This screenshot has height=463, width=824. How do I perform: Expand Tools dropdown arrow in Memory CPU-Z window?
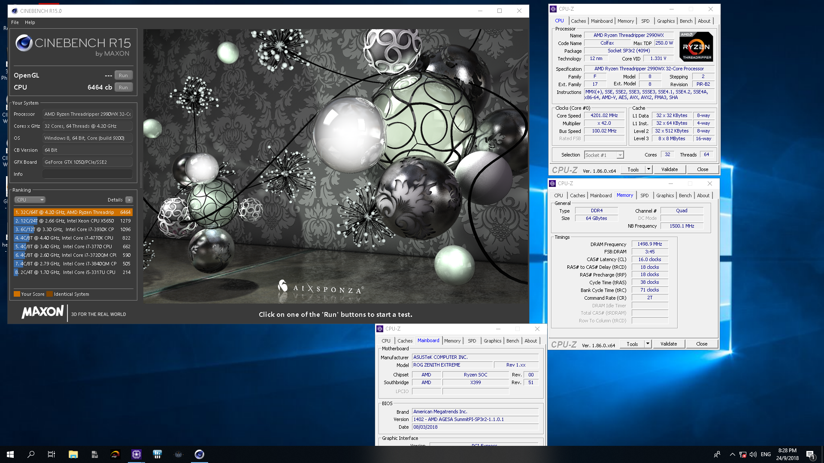[648, 344]
